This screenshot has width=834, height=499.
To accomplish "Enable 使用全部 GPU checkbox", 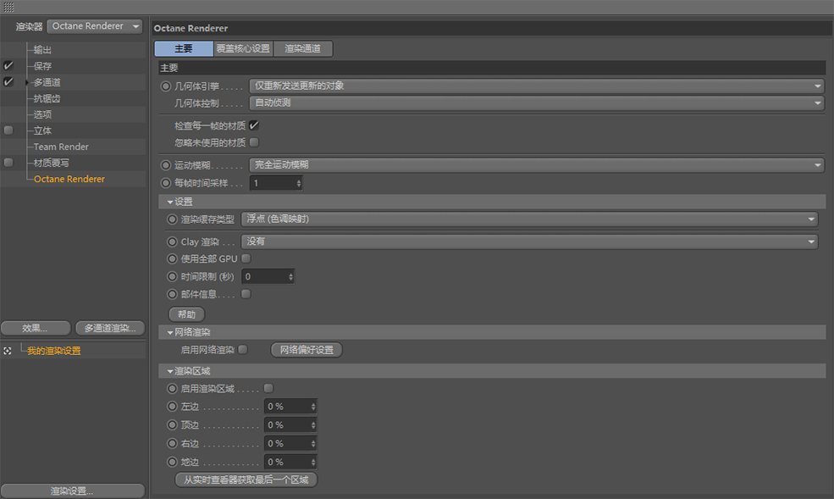I will pos(246,258).
